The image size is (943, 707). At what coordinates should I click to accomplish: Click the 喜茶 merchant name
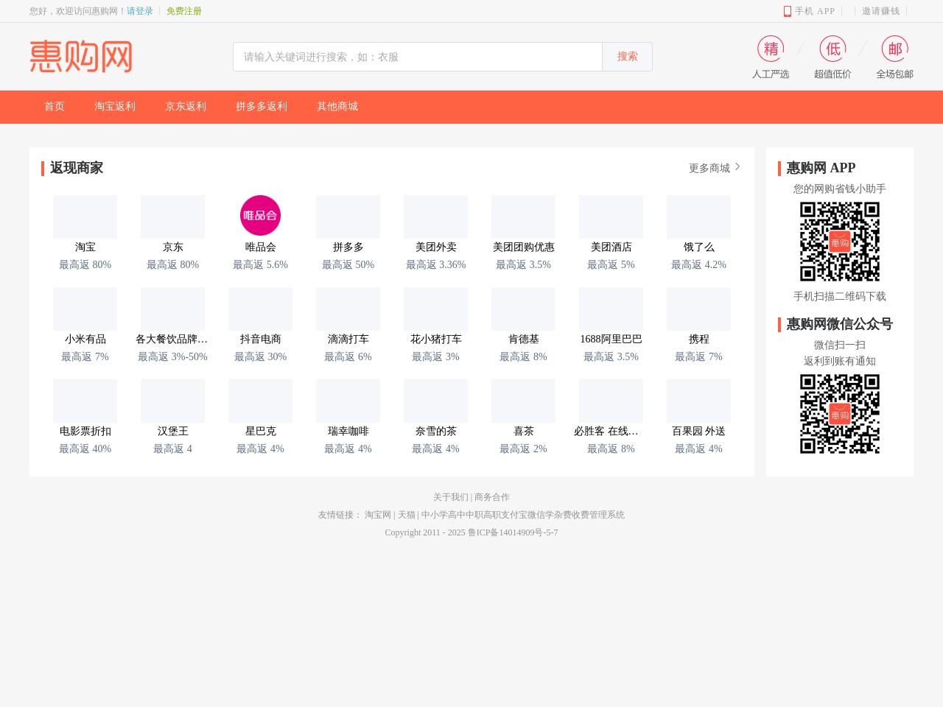[523, 431]
